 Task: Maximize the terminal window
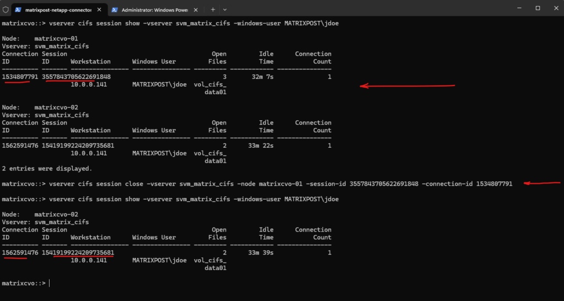click(538, 8)
